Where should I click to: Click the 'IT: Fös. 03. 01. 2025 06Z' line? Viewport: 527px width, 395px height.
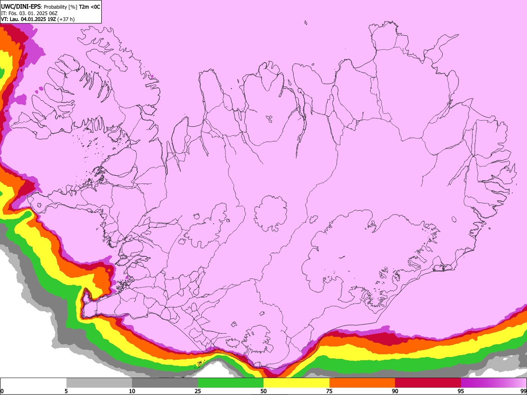pyautogui.click(x=29, y=13)
